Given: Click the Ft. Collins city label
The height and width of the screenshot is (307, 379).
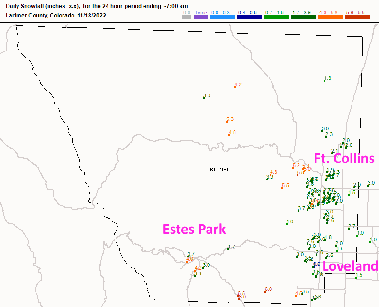Looking at the screenshot, I should point(344,158).
